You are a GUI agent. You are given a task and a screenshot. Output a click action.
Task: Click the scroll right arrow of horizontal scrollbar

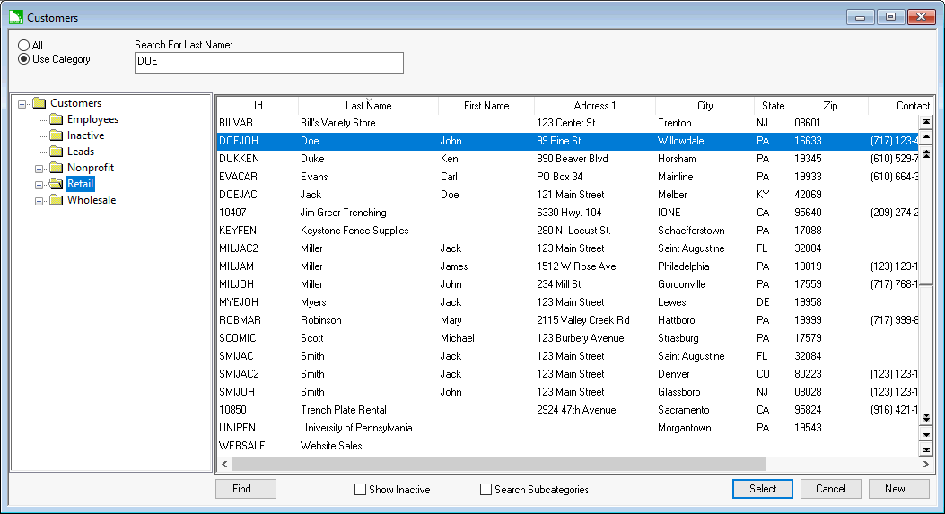926,465
